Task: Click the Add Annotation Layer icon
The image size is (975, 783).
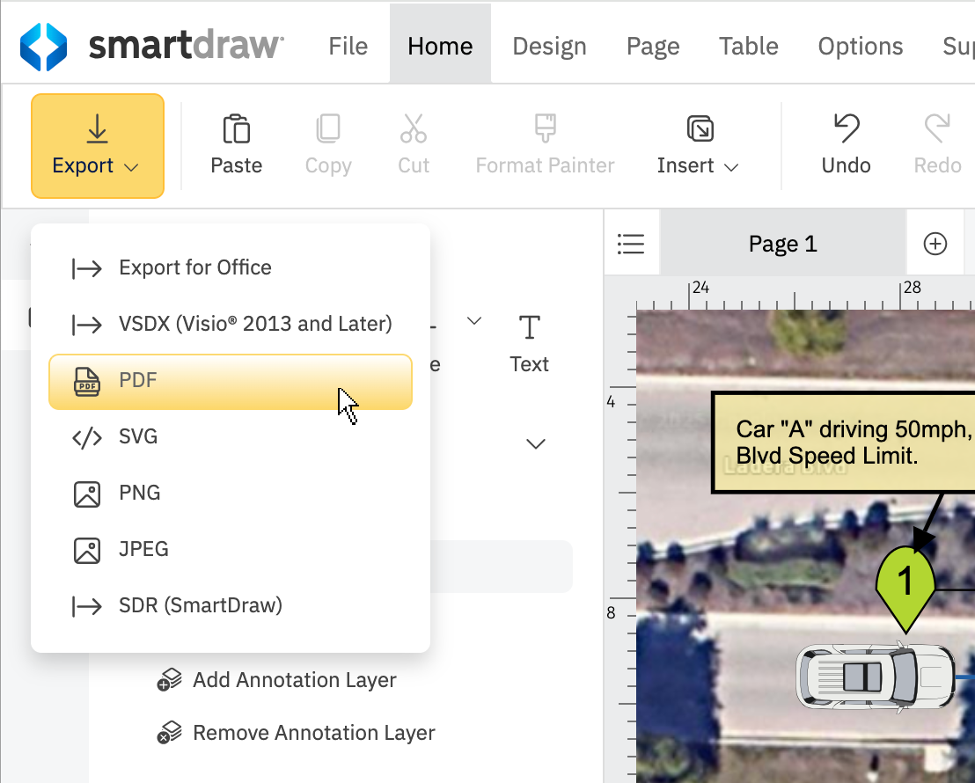Action: (x=168, y=679)
